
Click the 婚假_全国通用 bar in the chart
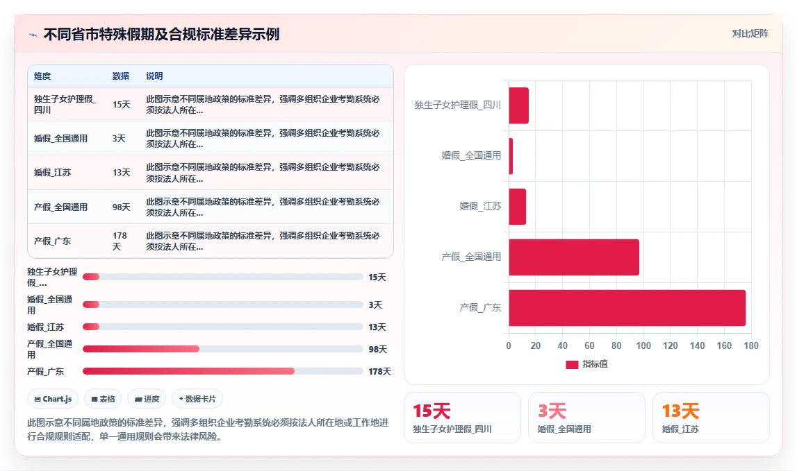511,156
